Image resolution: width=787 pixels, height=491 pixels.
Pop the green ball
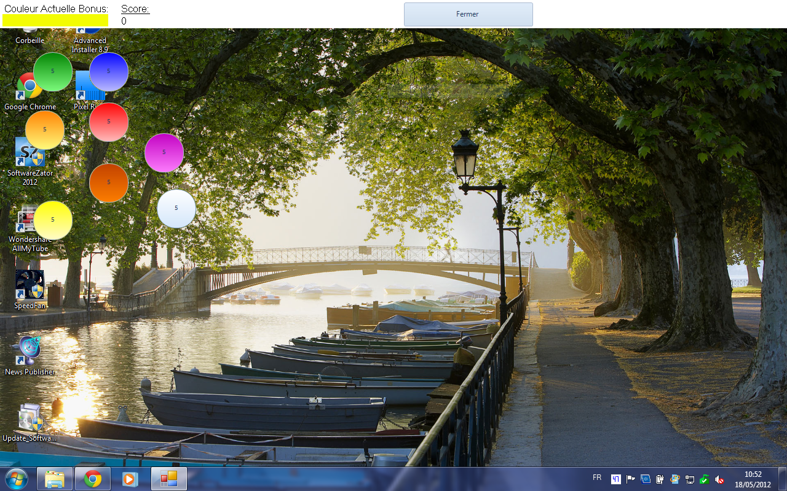click(x=53, y=72)
